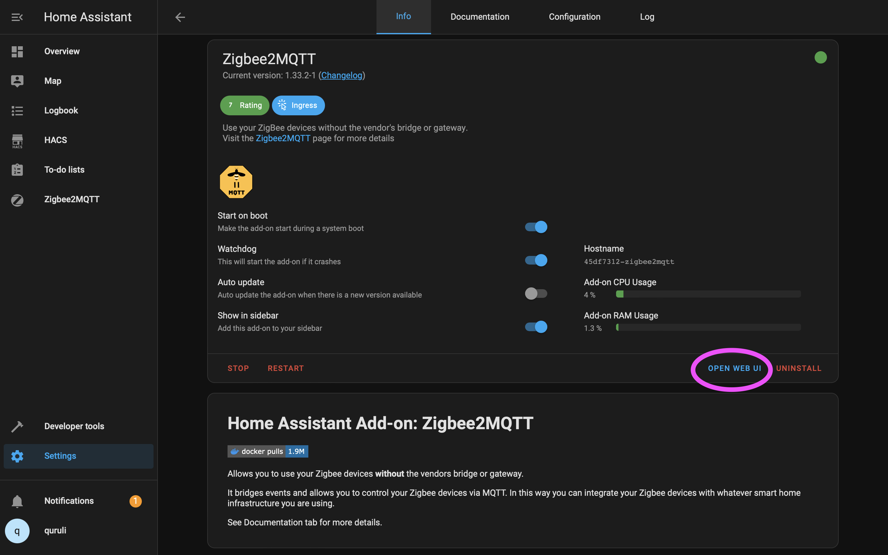Viewport: 888px width, 555px height.
Task: Click OPEN WEB UI button
Action: (735, 368)
